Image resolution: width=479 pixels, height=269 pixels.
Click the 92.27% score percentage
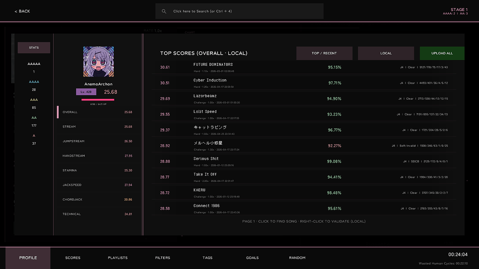(335, 146)
